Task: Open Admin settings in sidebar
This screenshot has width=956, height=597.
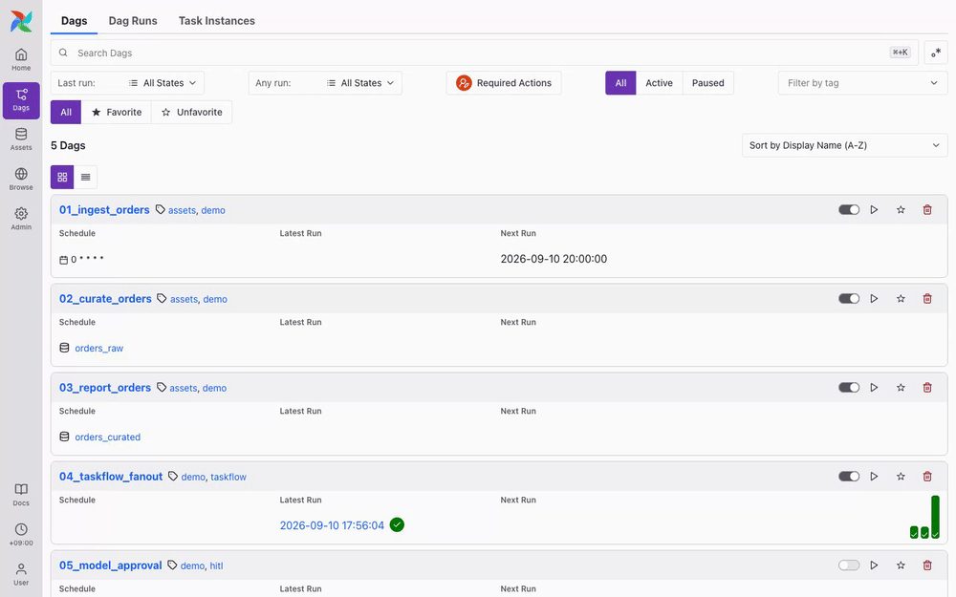Action: point(21,219)
